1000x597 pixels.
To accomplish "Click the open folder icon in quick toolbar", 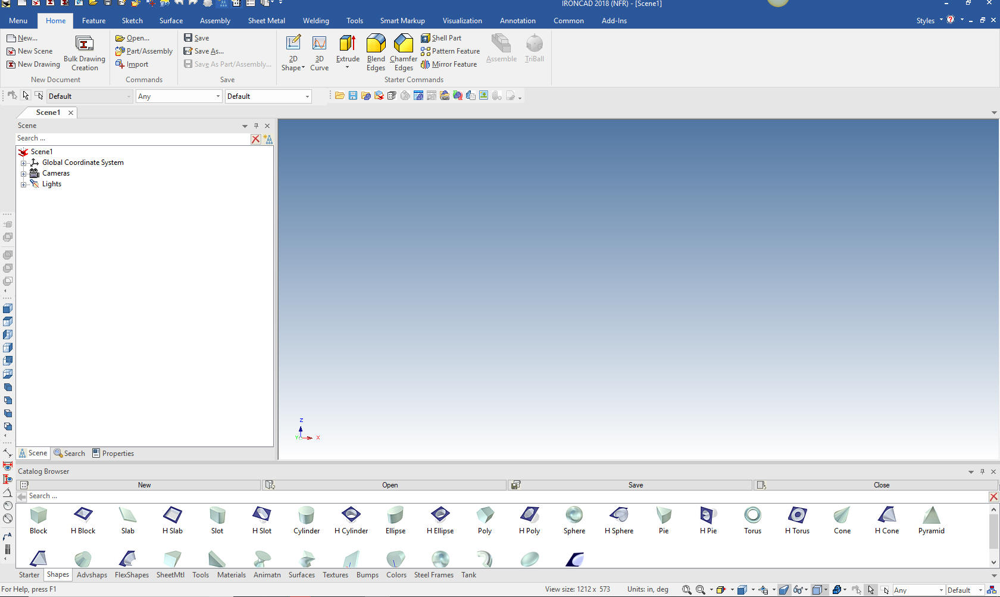I will (340, 96).
